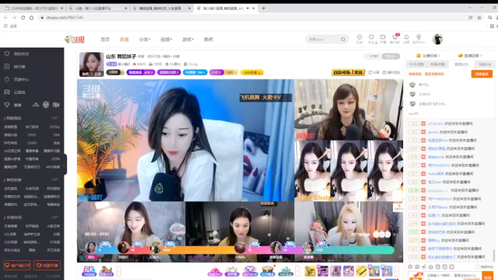498x280 pixels.
Task: Select the 直播 live nav item
Action: click(124, 39)
